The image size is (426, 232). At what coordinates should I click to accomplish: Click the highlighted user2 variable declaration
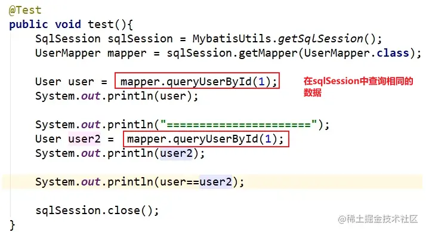tap(84, 139)
